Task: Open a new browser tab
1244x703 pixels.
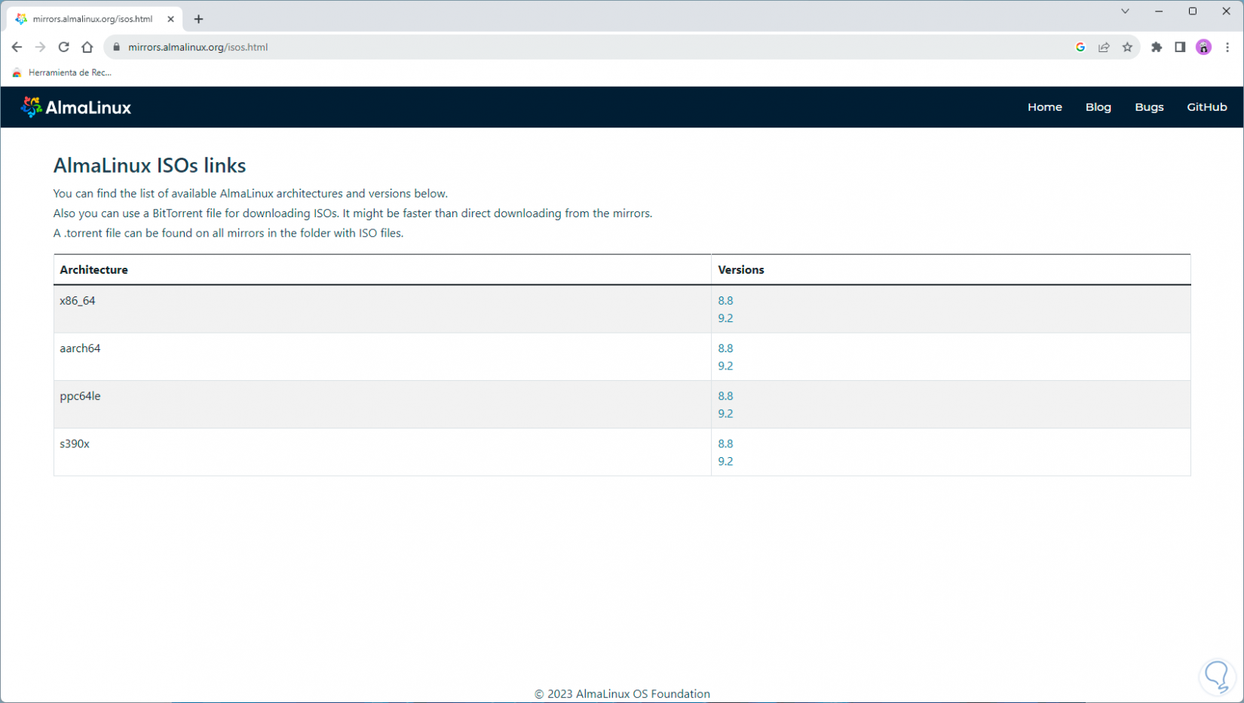Action: point(199,19)
